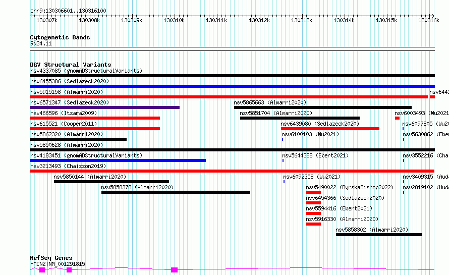
Task: Click the nsv4337085 gnomADStructuralVariants label
Action: pos(86,71)
